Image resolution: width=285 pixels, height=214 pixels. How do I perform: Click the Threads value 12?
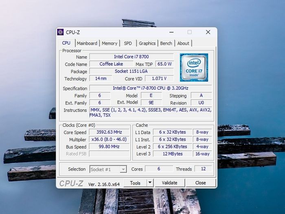203,169
